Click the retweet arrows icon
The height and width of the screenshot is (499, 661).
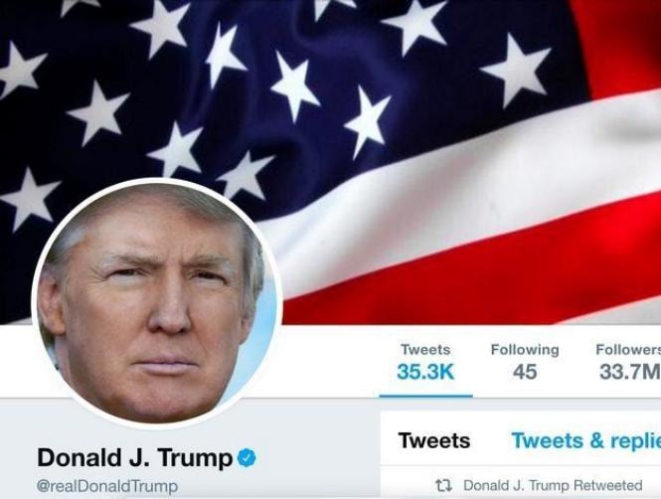[x=443, y=486]
